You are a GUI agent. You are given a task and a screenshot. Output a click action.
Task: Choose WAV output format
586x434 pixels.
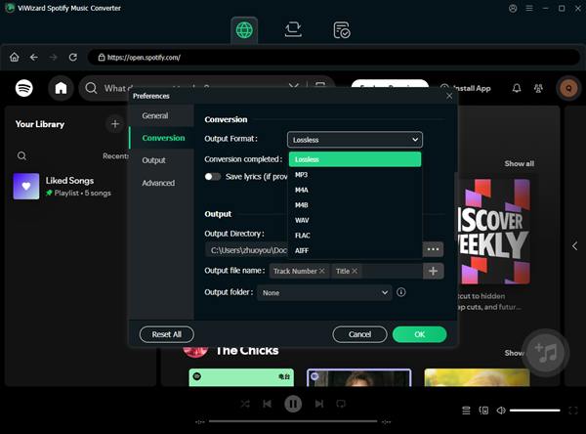coord(356,220)
